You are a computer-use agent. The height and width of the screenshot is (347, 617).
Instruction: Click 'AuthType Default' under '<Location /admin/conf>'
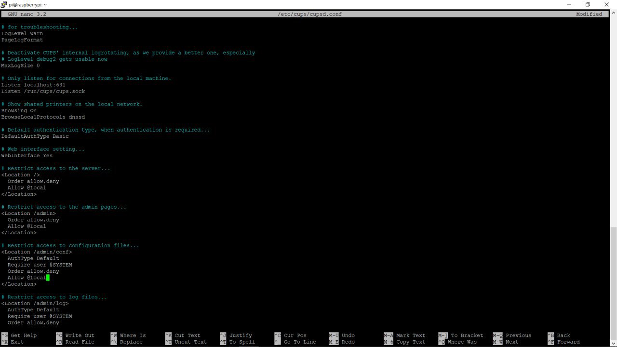point(33,258)
